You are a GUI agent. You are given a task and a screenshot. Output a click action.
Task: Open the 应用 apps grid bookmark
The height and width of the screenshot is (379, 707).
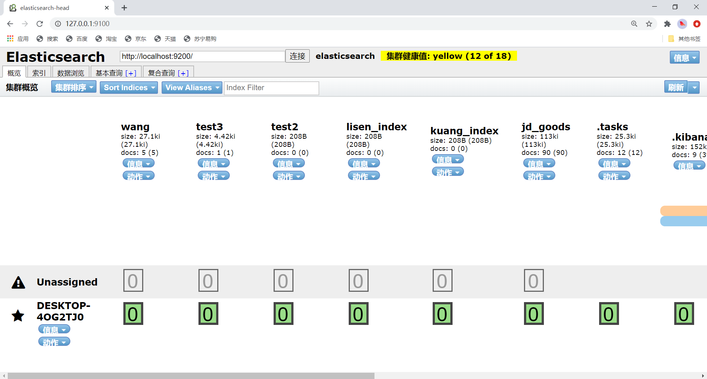coord(18,39)
